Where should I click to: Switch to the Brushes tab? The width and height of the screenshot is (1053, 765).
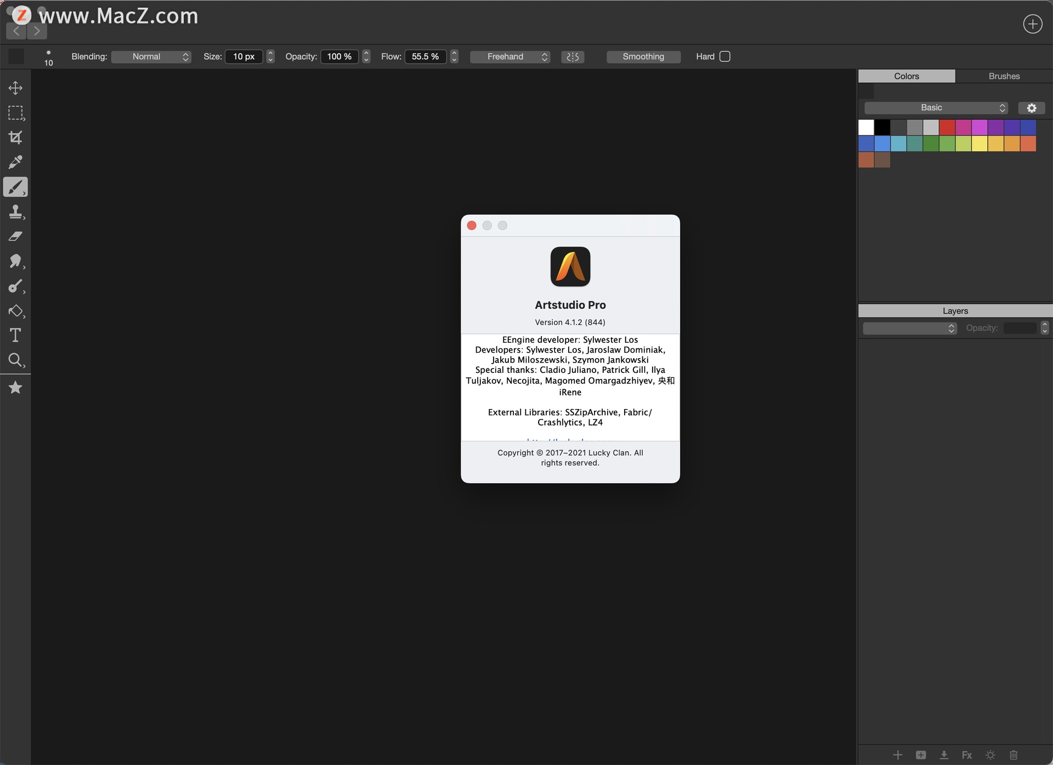[1004, 76]
